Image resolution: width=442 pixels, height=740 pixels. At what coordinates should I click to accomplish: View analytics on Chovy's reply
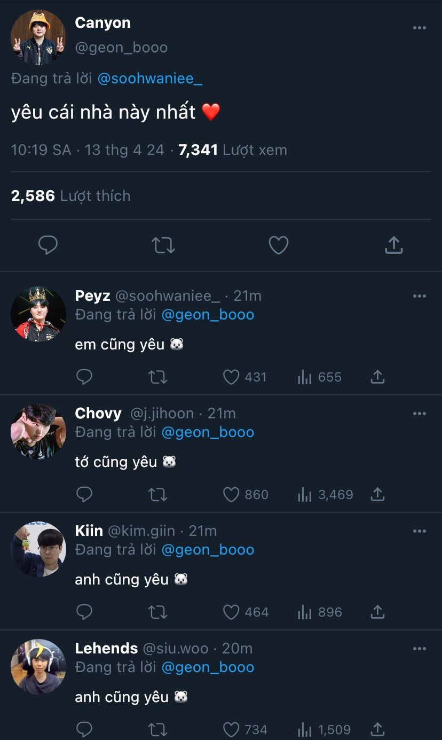click(305, 495)
